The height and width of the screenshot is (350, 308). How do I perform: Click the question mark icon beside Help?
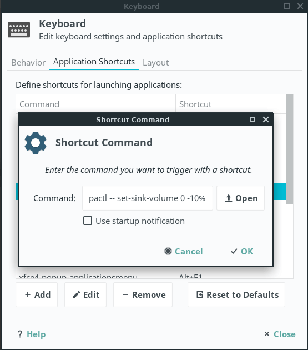click(20, 334)
